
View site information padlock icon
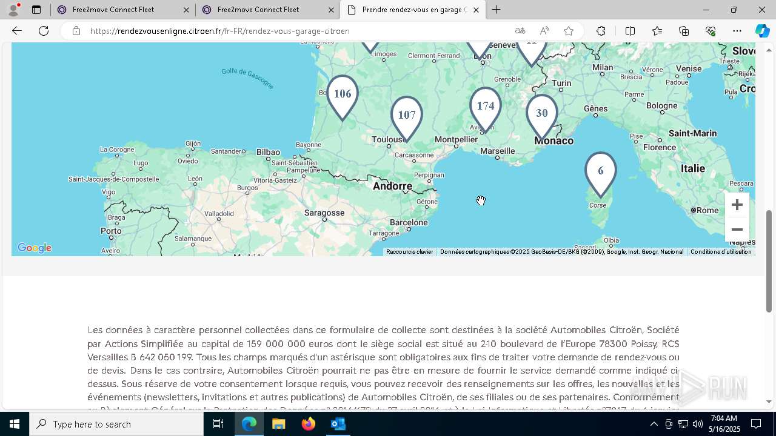tap(76, 31)
